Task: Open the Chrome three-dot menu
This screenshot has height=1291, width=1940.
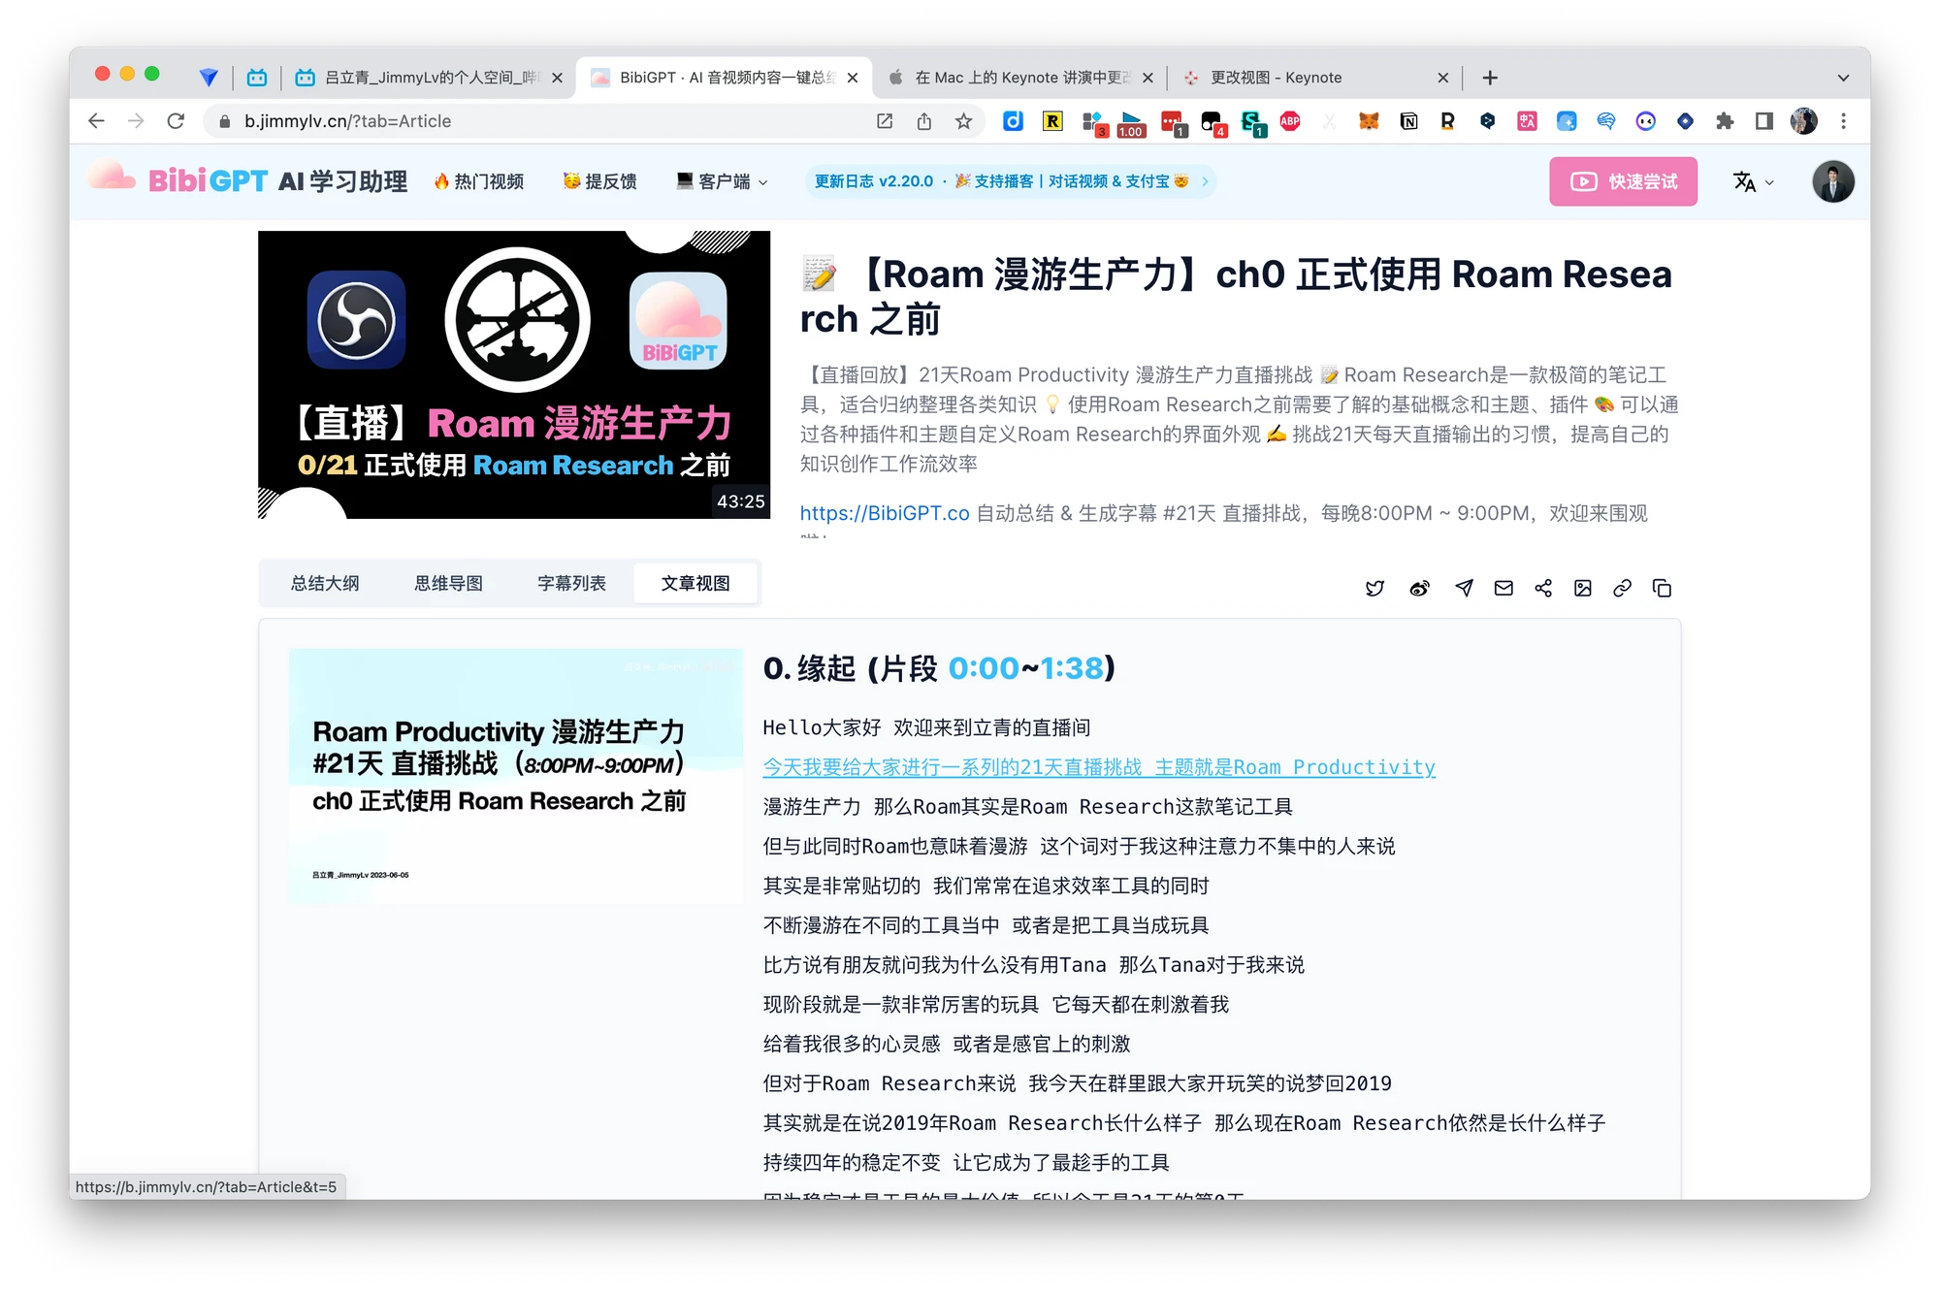Action: tap(1844, 121)
